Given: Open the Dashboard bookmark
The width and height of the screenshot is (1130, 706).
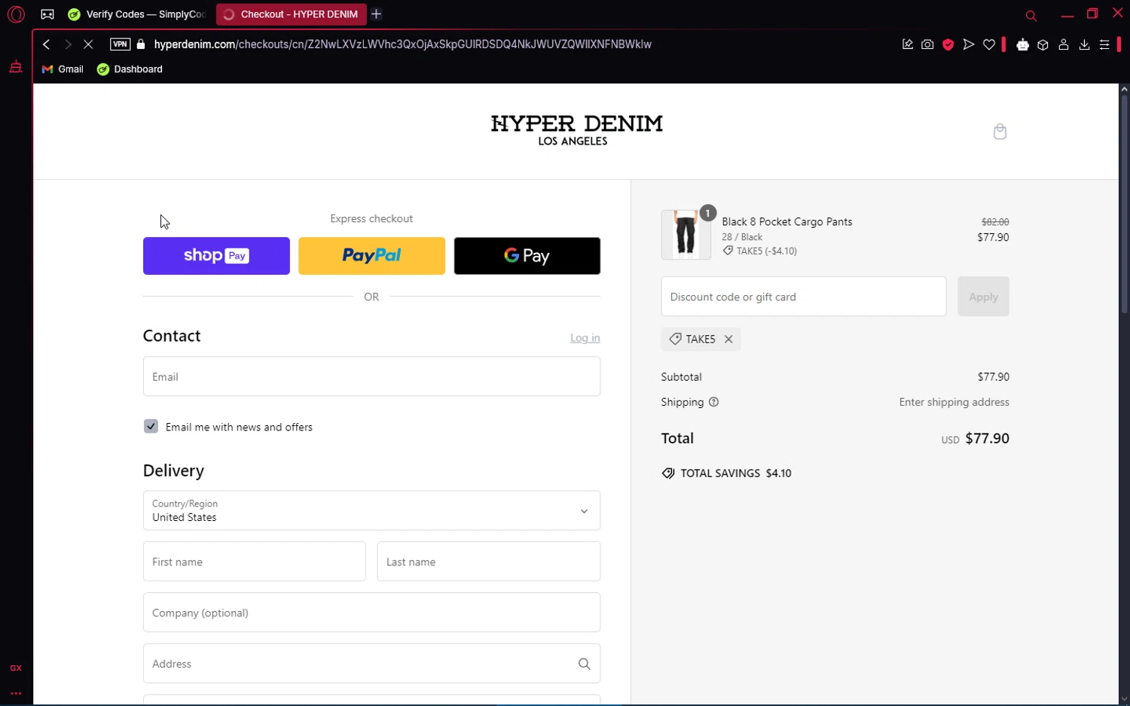Looking at the screenshot, I should (130, 69).
